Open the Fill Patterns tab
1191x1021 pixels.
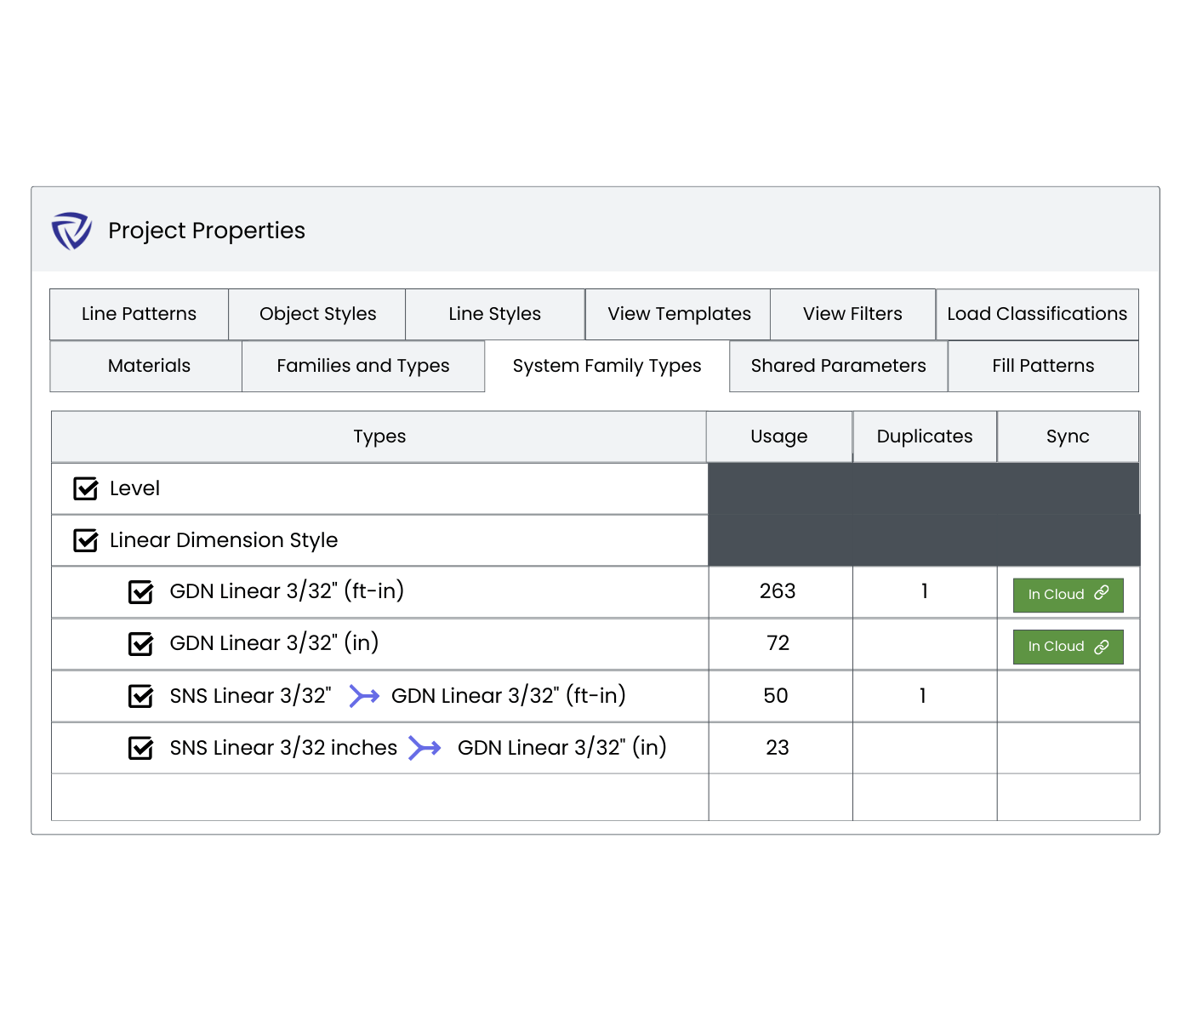[x=1043, y=366]
